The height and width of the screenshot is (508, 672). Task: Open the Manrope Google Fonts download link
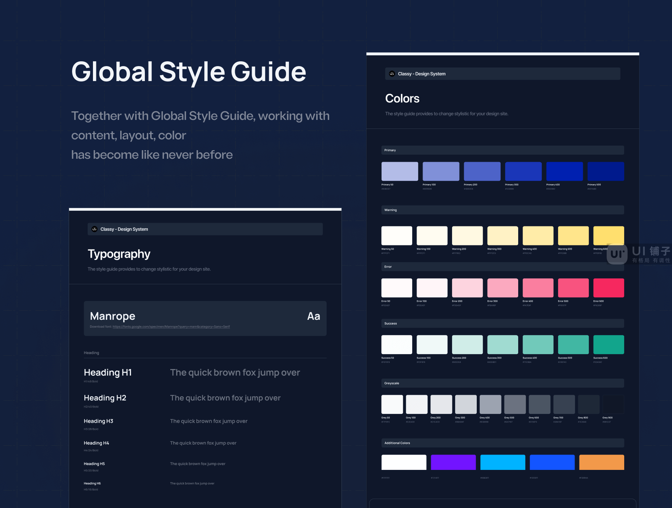tap(171, 327)
